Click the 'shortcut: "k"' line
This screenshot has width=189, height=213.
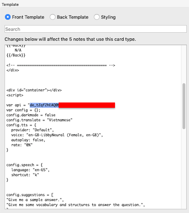click(25, 175)
